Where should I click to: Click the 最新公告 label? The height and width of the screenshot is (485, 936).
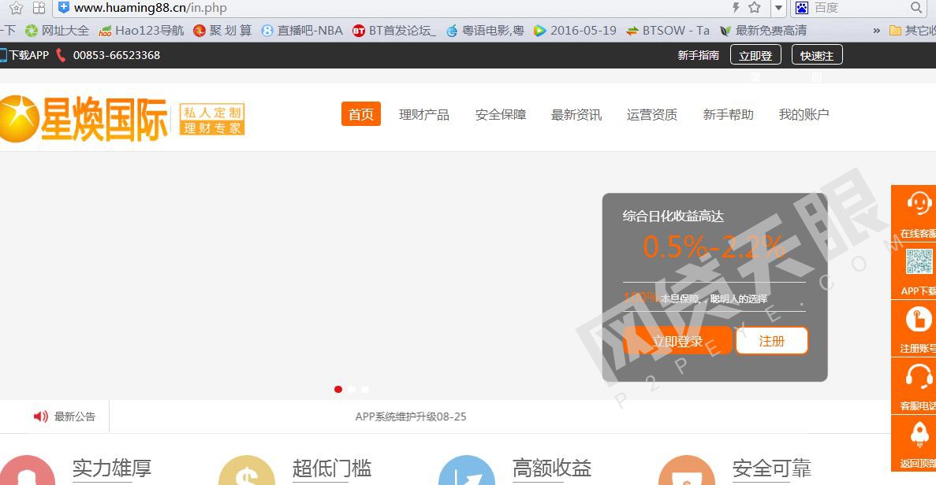tap(75, 417)
